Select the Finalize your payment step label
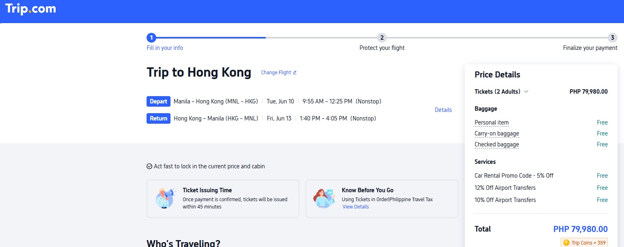This screenshot has height=247, width=624. [590, 48]
